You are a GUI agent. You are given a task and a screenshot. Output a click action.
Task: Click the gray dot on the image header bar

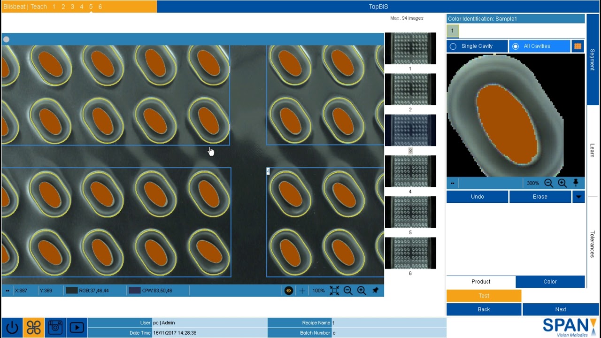pos(6,39)
